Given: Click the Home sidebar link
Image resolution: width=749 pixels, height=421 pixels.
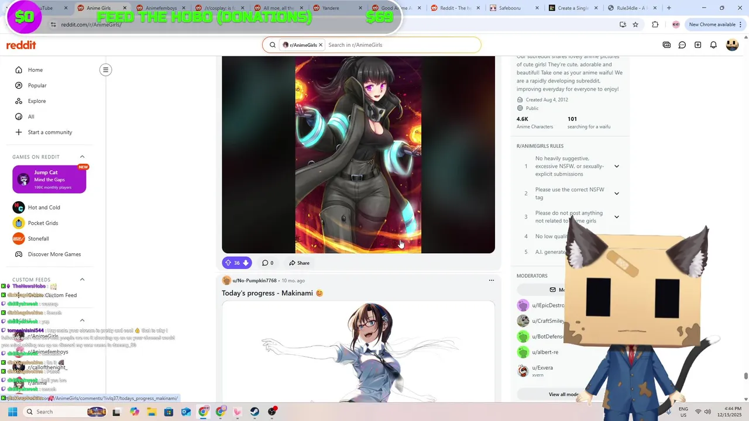Looking at the screenshot, I should 35,70.
